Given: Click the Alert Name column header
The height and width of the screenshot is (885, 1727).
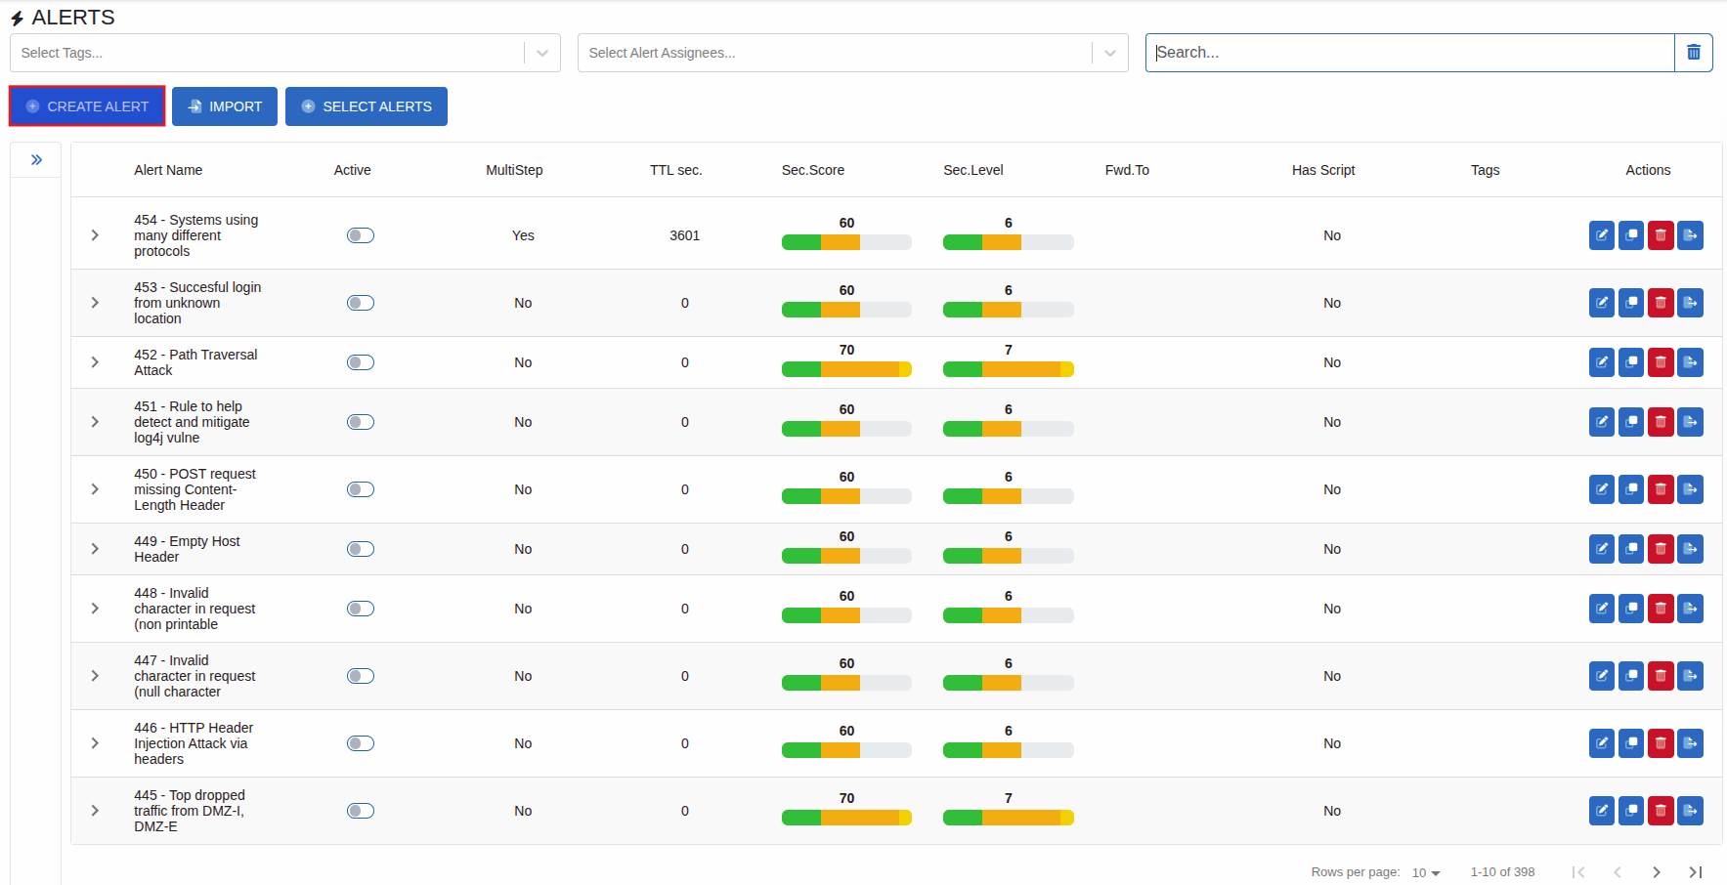Looking at the screenshot, I should (x=168, y=170).
